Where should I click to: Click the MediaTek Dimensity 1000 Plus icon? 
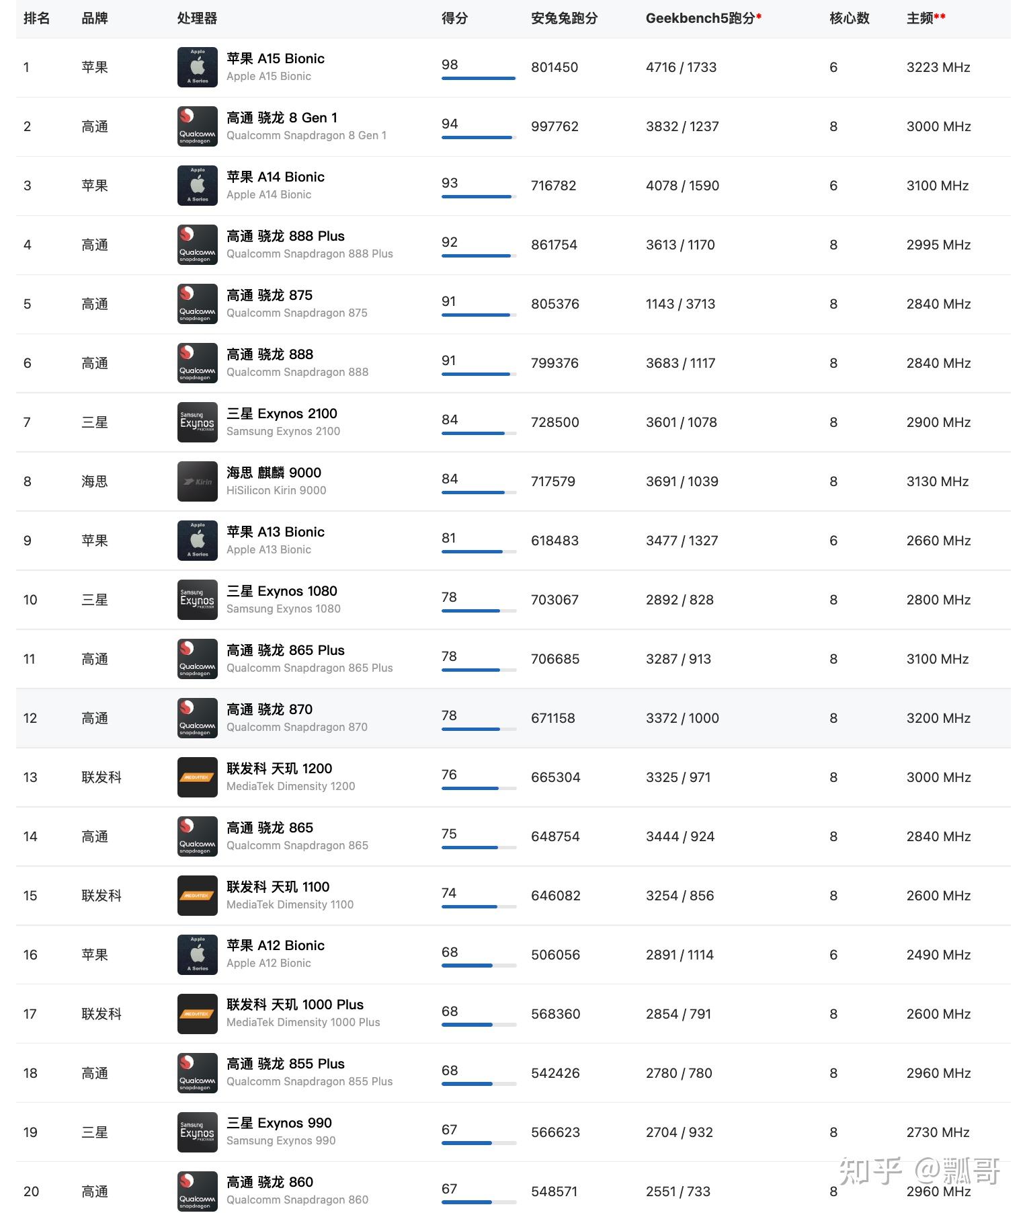click(197, 1014)
